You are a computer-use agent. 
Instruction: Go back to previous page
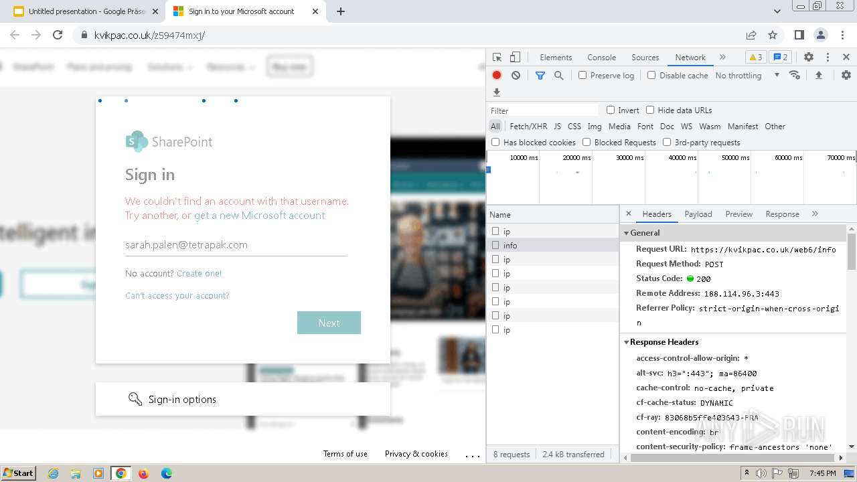pyautogui.click(x=15, y=35)
